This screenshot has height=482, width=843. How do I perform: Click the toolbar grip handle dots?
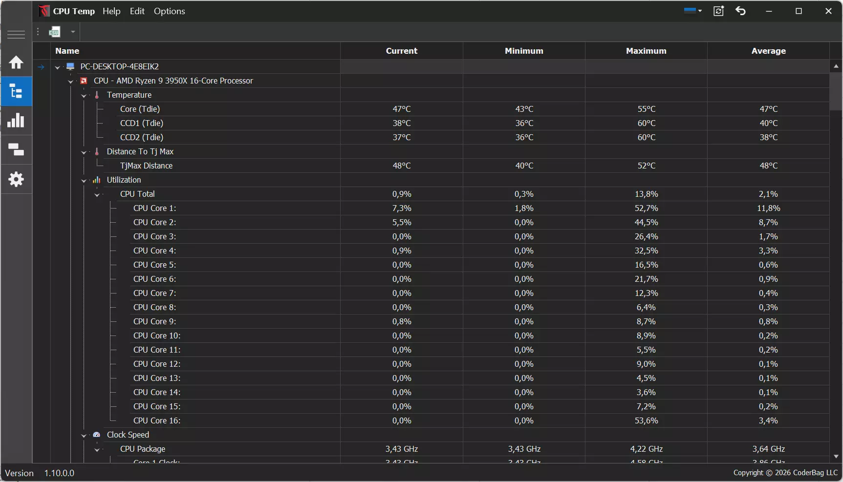point(38,32)
